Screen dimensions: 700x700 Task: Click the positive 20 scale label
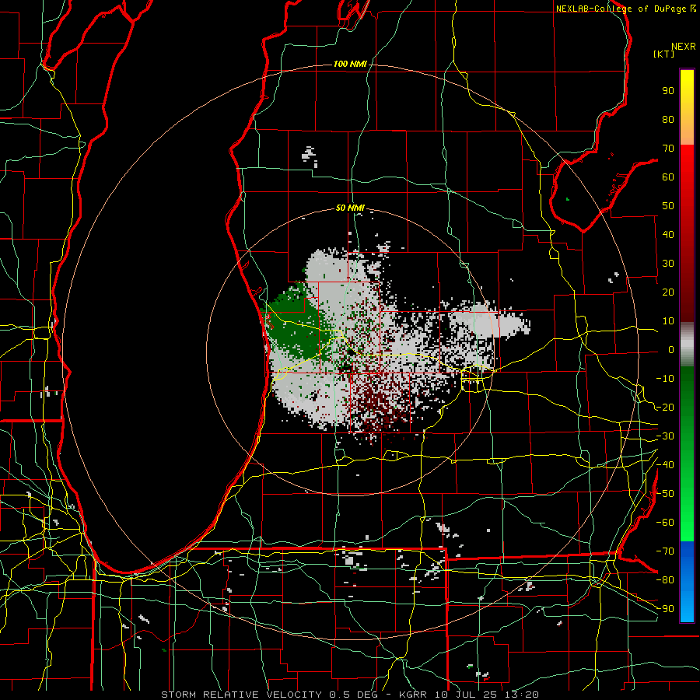668,292
